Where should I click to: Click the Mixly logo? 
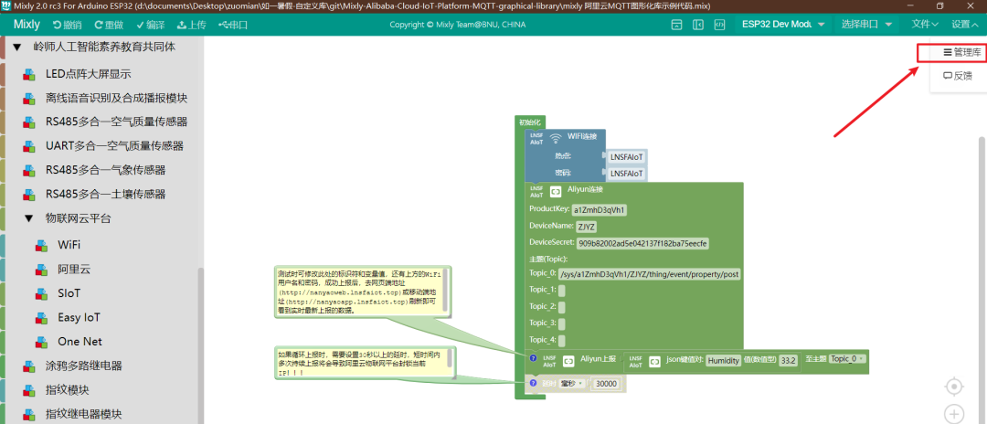(x=27, y=25)
